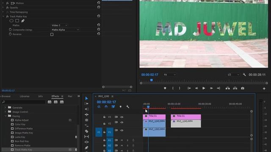Collapse the Track Matte Key effect
The height and width of the screenshot is (152, 271).
point(3,16)
